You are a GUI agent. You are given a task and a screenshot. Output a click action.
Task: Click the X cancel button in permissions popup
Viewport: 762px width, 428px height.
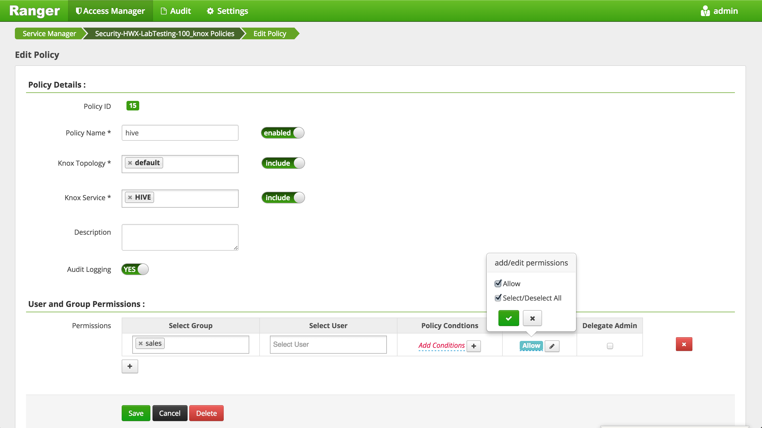point(532,318)
